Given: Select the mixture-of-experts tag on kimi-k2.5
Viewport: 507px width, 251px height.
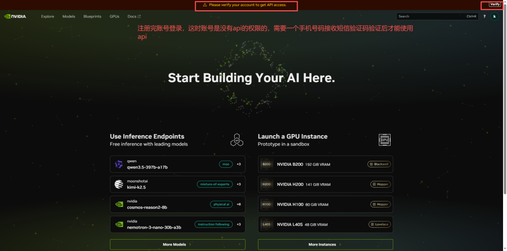Looking at the screenshot, I should click(x=214, y=184).
